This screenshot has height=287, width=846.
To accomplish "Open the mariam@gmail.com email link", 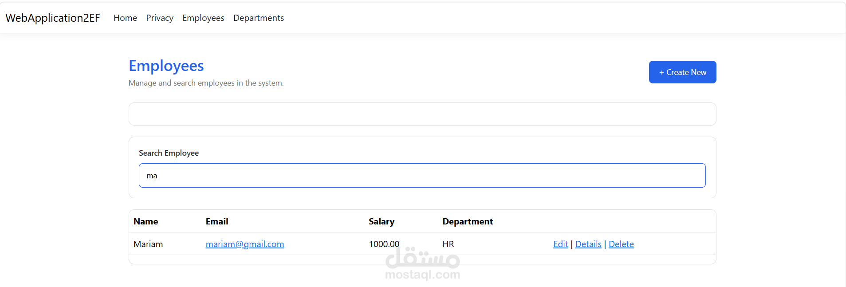I will (245, 244).
